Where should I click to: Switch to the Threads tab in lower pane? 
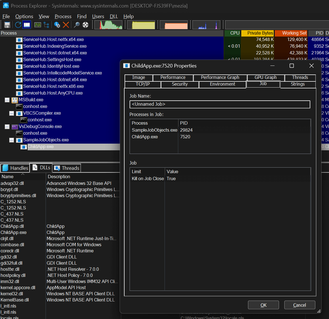(x=67, y=168)
